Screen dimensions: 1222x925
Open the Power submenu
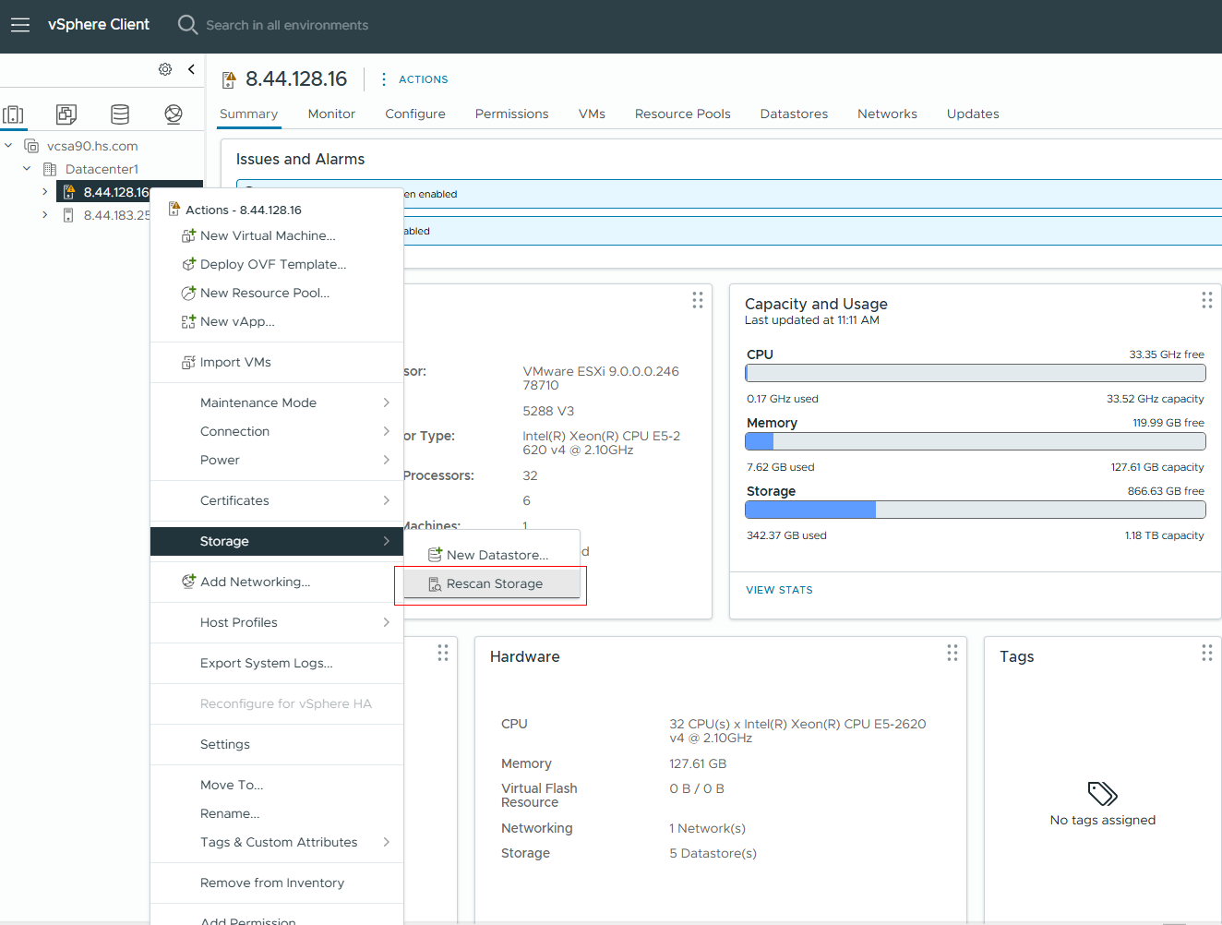277,460
